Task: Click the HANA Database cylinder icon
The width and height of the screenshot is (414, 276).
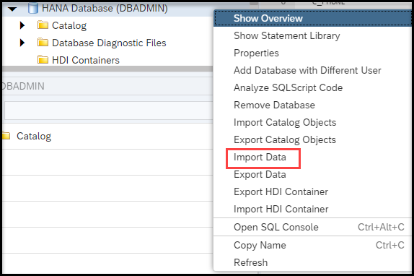Action: tap(33, 8)
